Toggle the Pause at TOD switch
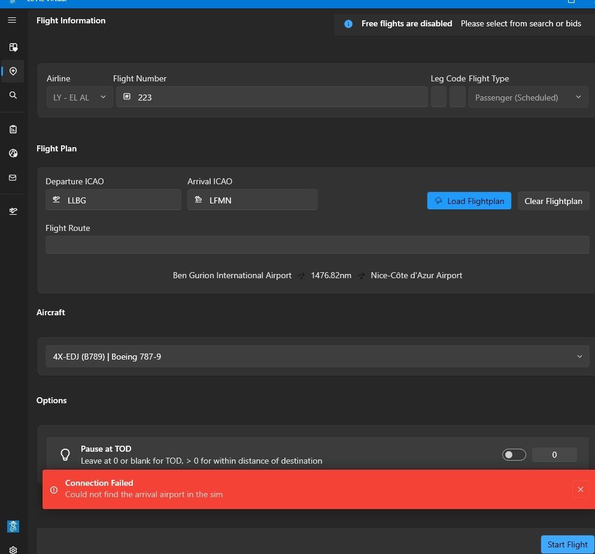 pyautogui.click(x=514, y=455)
